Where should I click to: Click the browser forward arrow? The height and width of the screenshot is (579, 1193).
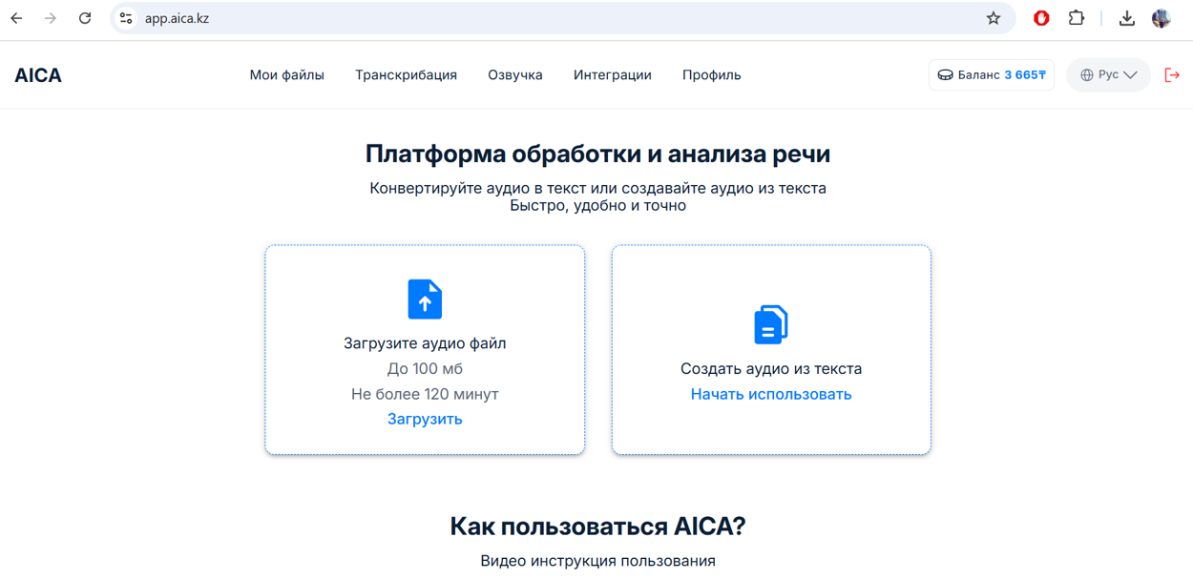coord(51,18)
